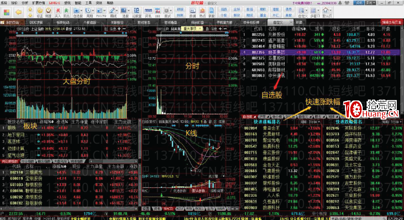Open the 周期: 3分钟 period dropdown

pos(310,122)
